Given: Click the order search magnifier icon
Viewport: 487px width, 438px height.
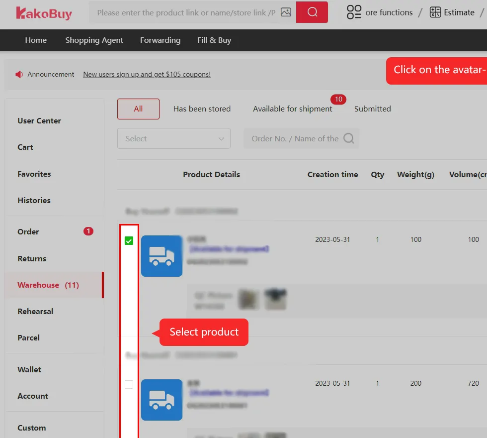Looking at the screenshot, I should pyautogui.click(x=348, y=138).
